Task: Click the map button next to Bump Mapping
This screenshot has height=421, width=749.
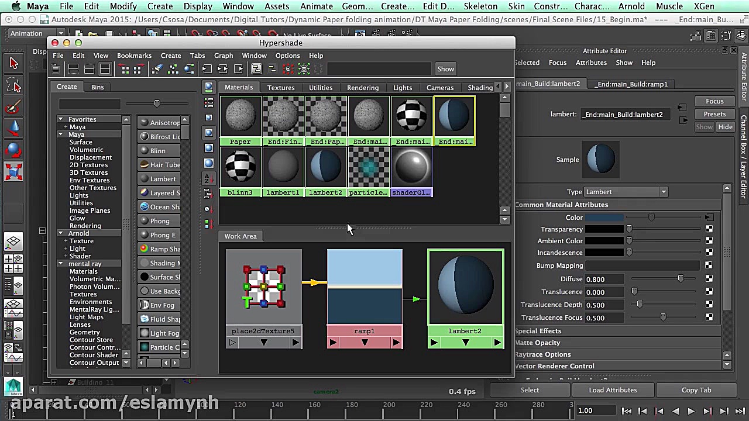Action: (x=709, y=265)
